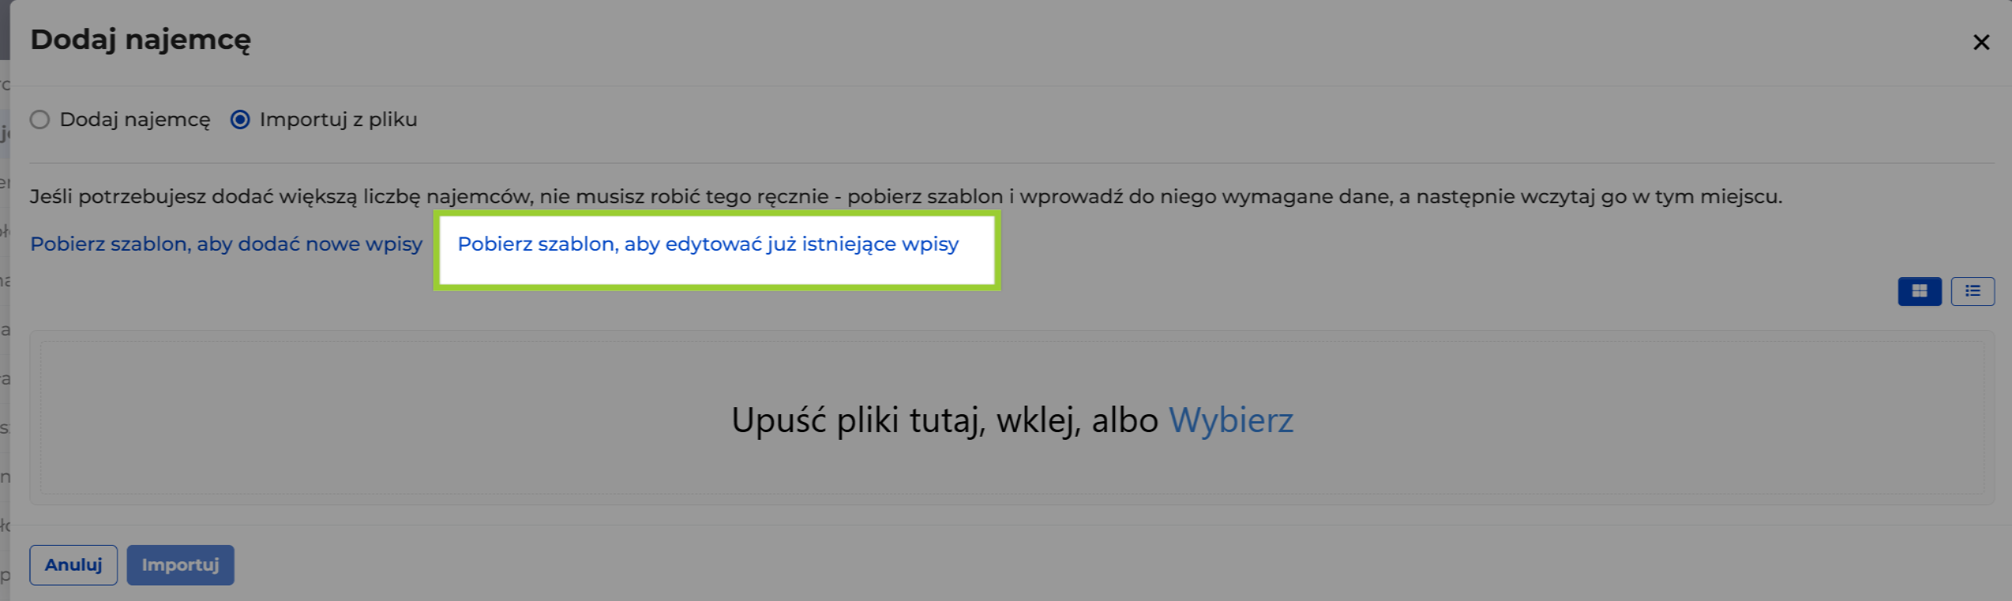Image resolution: width=2012 pixels, height=601 pixels.
Task: Click the Anuluj button
Action: (x=73, y=564)
